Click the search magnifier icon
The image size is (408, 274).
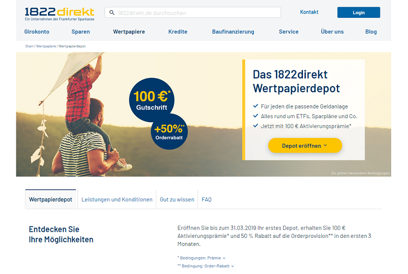[x=112, y=13]
